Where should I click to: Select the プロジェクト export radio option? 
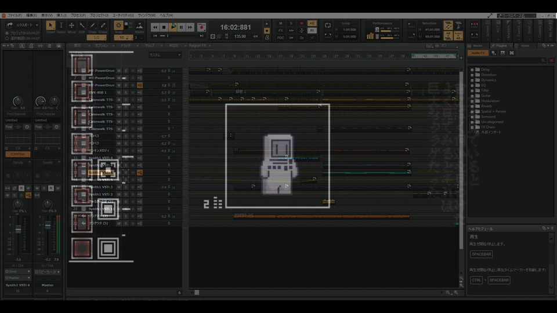[7, 33]
